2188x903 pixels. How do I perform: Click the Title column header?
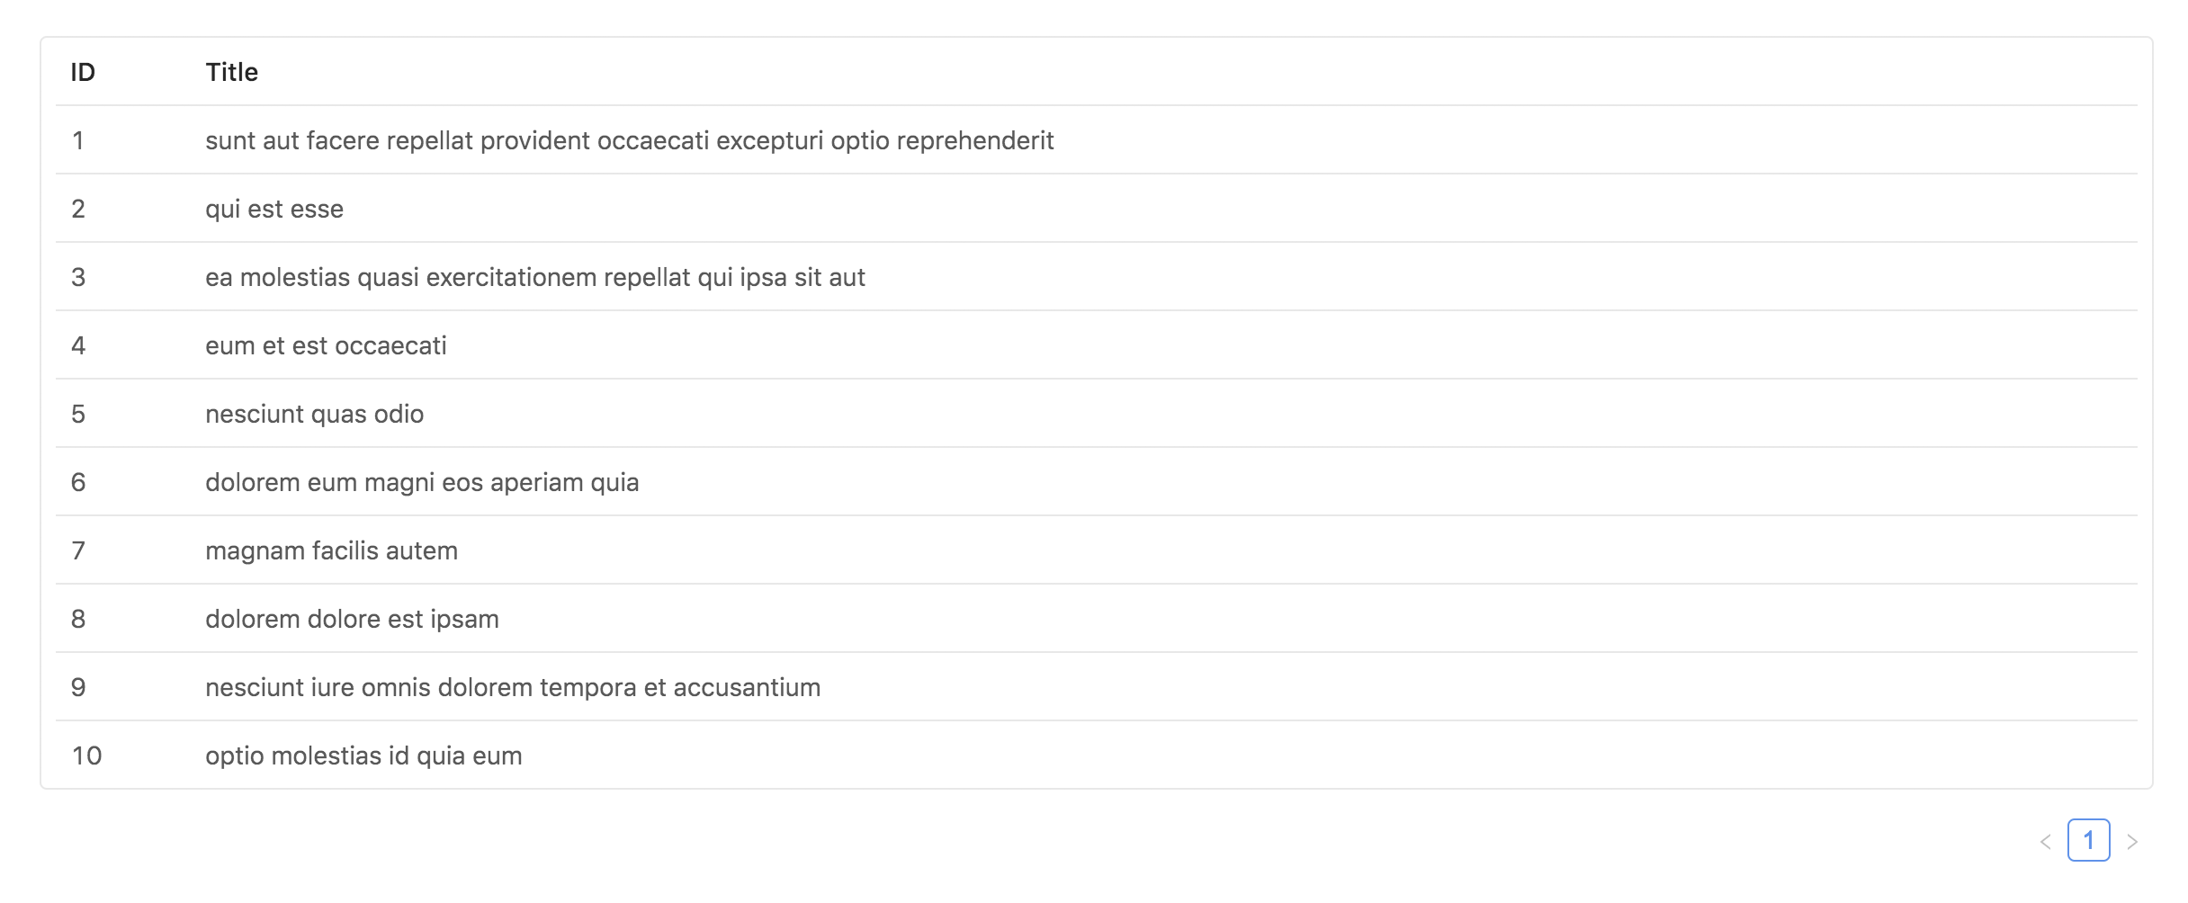pos(231,72)
